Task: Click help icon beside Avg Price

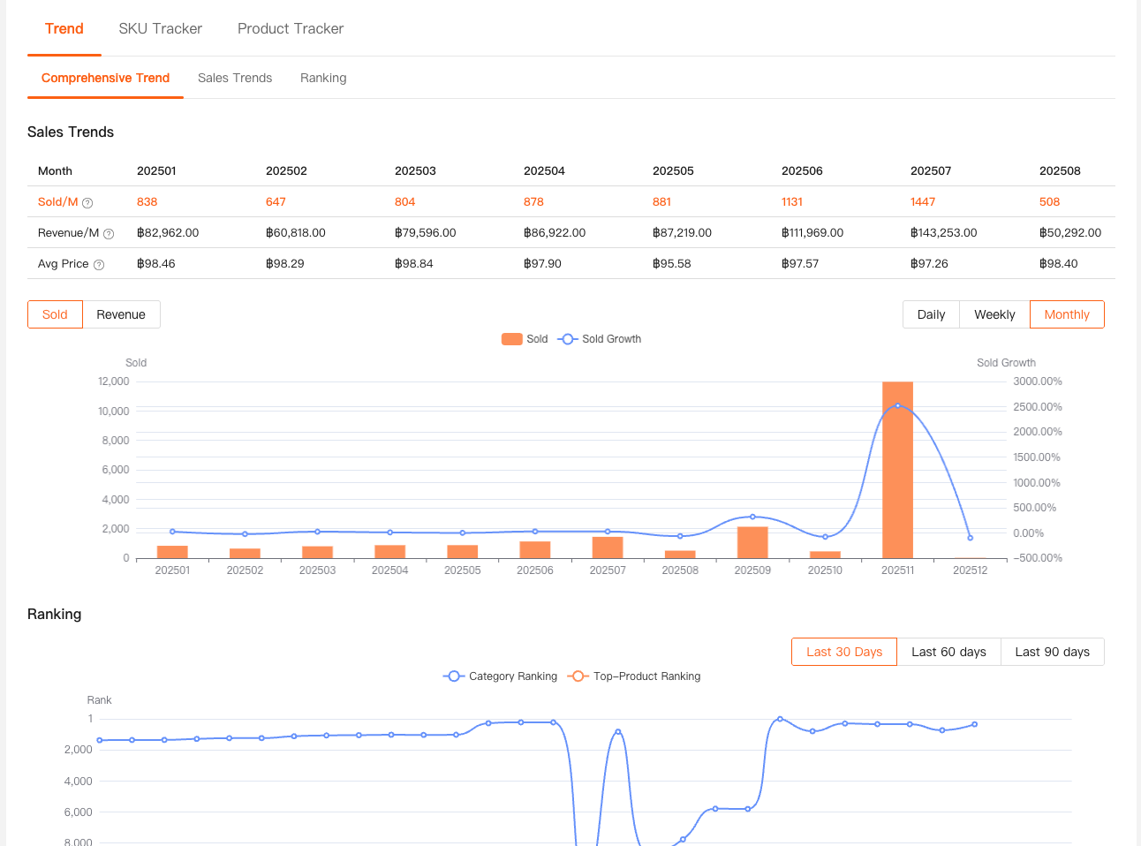Action: pos(99,265)
